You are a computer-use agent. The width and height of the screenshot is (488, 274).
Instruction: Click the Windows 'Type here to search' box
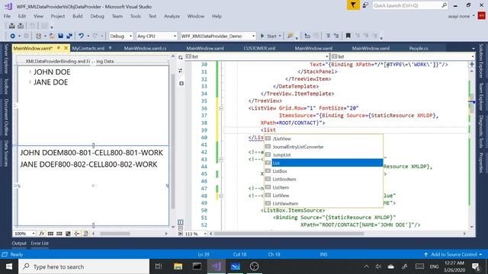click(84, 266)
